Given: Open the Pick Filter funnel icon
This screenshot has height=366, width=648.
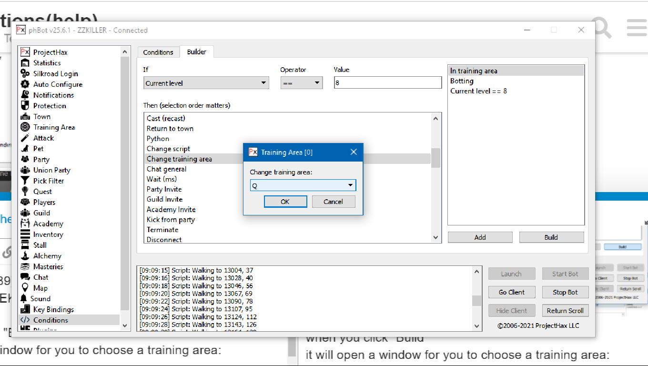Looking at the screenshot, I should pos(25,181).
